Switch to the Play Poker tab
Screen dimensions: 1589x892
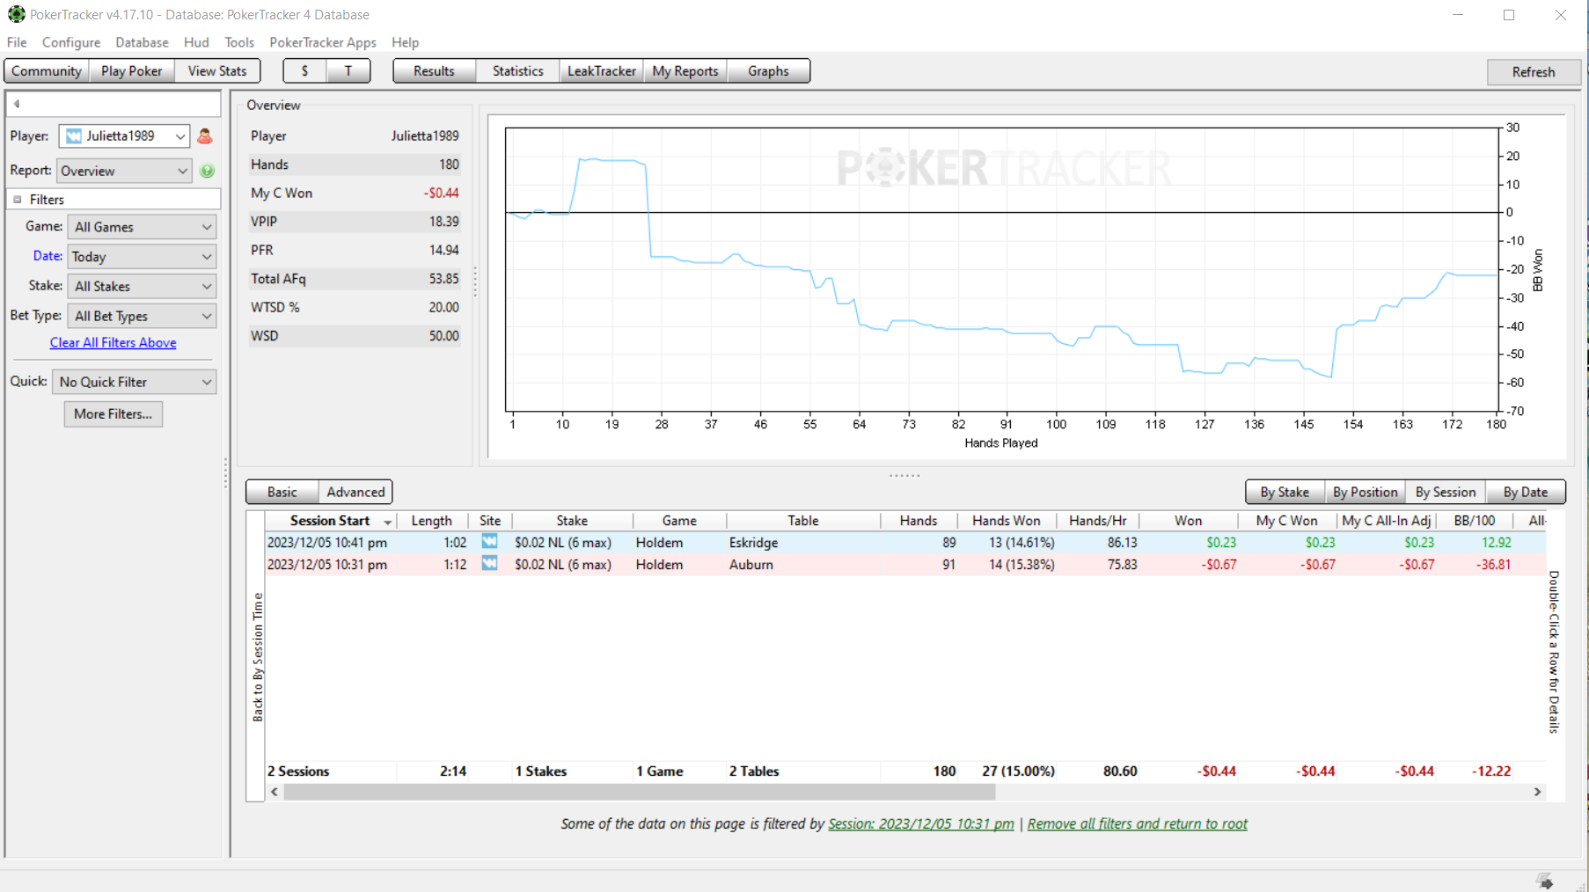coord(132,71)
